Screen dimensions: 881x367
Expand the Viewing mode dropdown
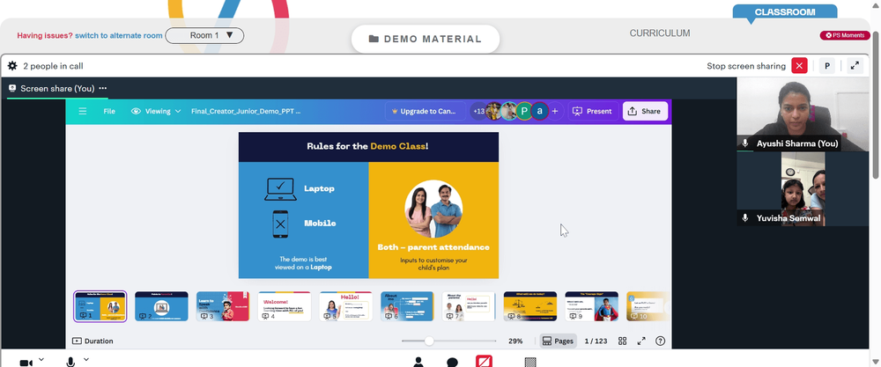coord(156,111)
